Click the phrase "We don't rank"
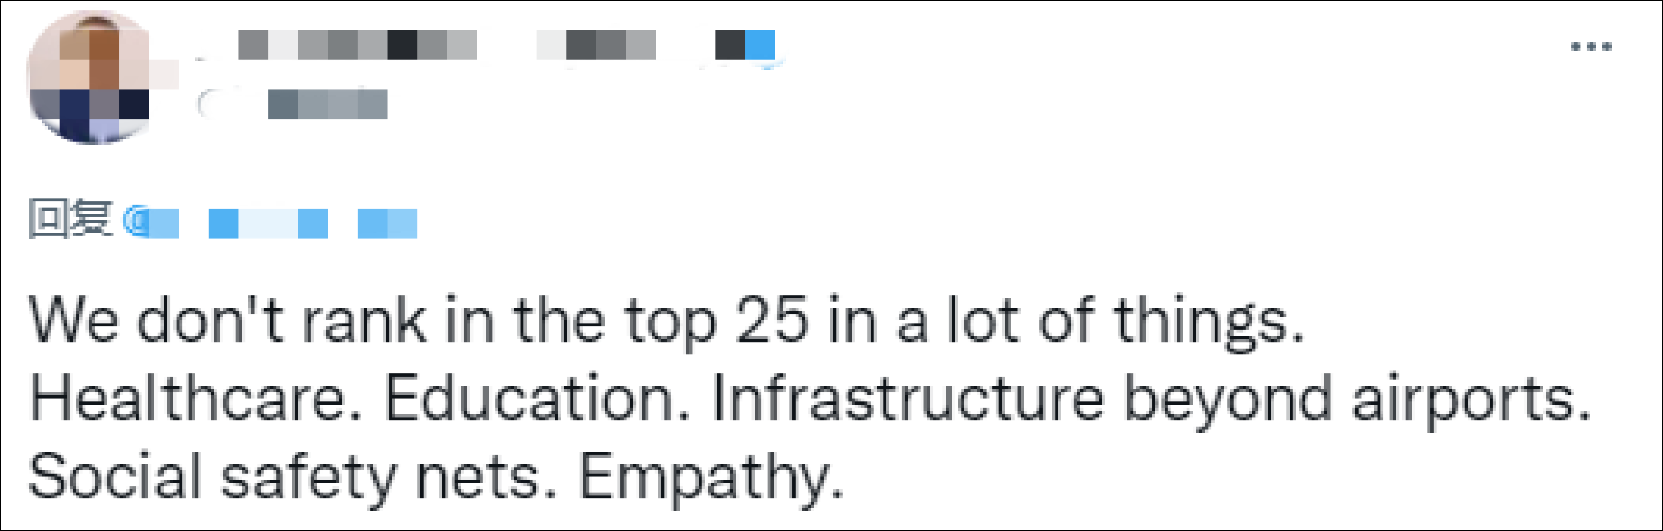The width and height of the screenshot is (1663, 531). tap(227, 320)
